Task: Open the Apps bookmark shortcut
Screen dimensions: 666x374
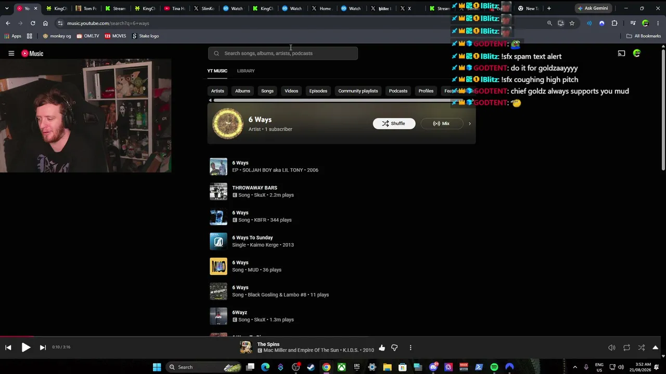Action: (12, 36)
